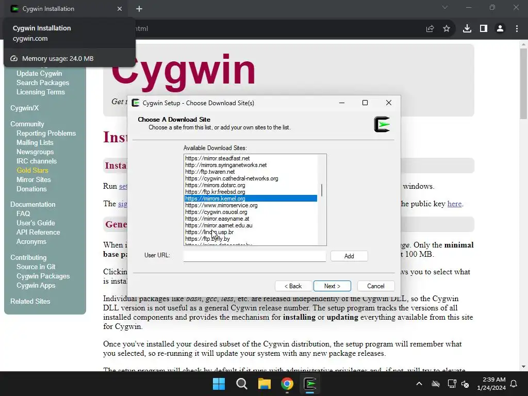The width and height of the screenshot is (528, 396).
Task: Select https://ftp.kr.freebsd.org mirror
Action: point(251,192)
